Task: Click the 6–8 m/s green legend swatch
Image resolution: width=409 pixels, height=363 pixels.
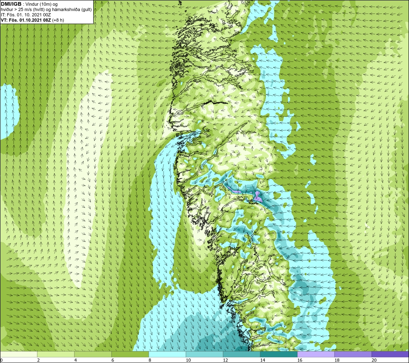Action: (130, 354)
